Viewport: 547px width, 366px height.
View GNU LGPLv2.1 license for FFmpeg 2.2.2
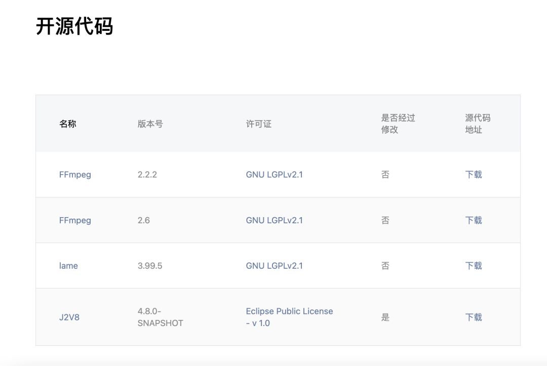274,175
